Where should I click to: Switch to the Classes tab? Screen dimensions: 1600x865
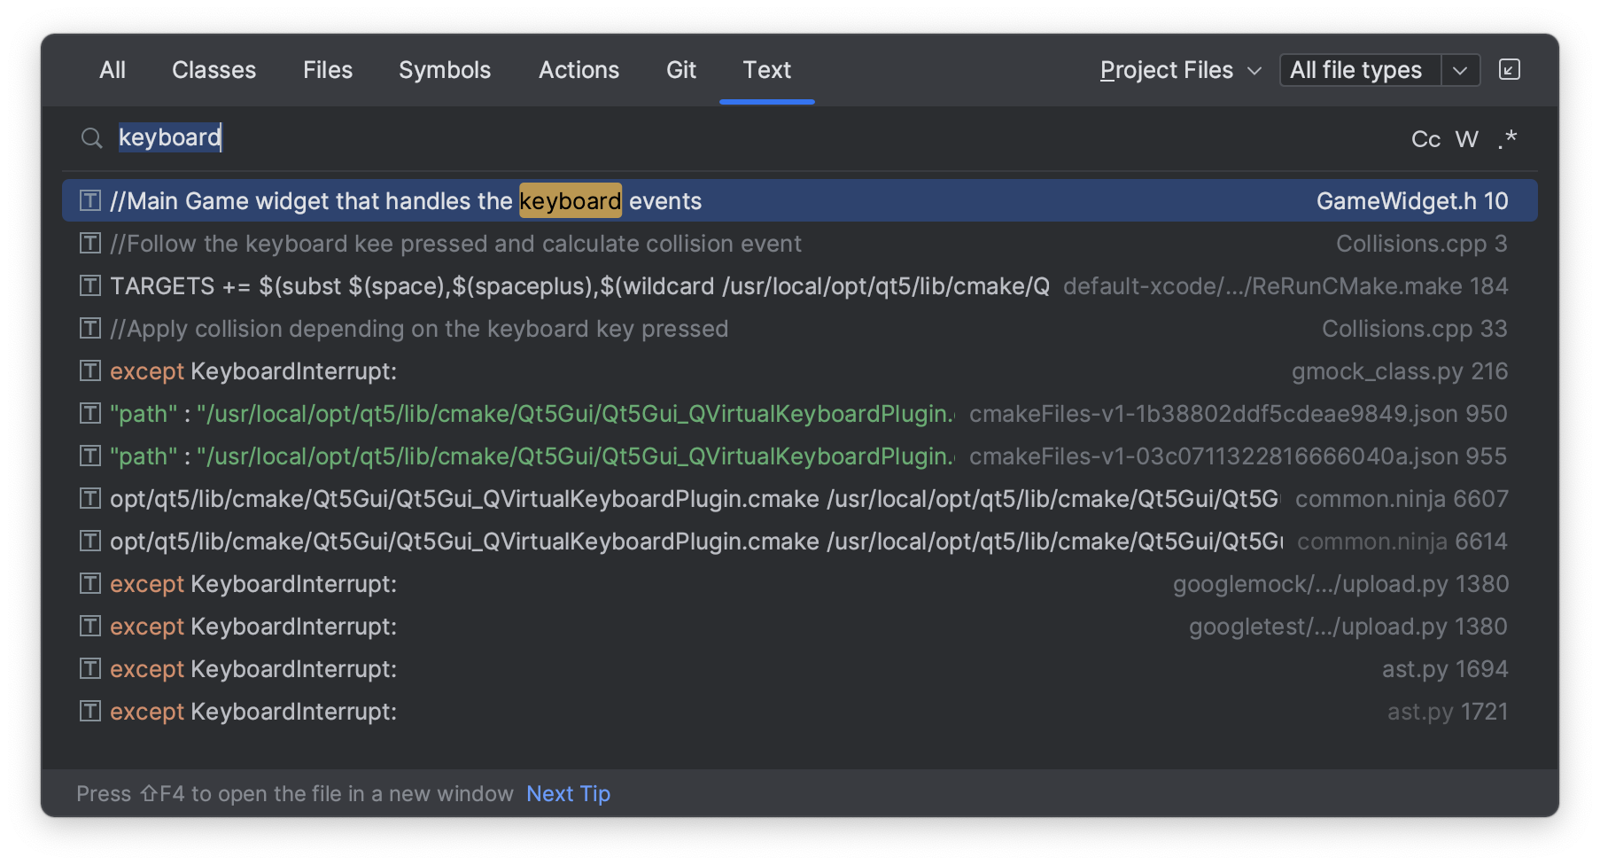pos(214,70)
